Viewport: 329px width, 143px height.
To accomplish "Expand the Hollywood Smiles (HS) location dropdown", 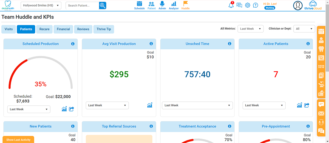I will click(x=41, y=5).
